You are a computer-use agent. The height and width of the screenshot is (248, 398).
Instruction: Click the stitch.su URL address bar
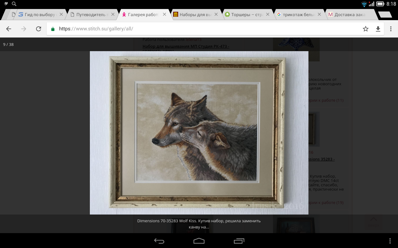pos(202,29)
